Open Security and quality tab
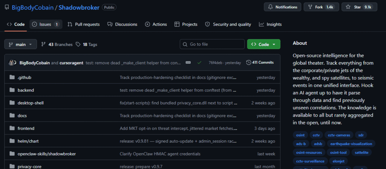The height and width of the screenshot is (169, 386). [228, 25]
